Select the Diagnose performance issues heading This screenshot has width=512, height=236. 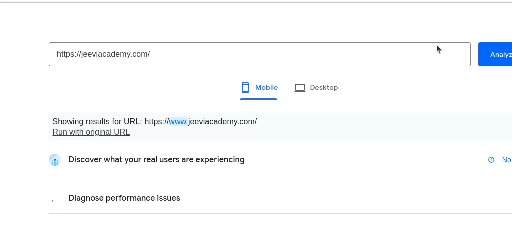[x=124, y=198]
